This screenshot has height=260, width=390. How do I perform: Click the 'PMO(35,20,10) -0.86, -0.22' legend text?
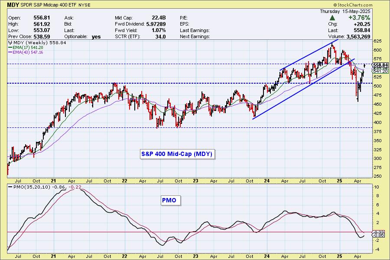tap(47, 187)
